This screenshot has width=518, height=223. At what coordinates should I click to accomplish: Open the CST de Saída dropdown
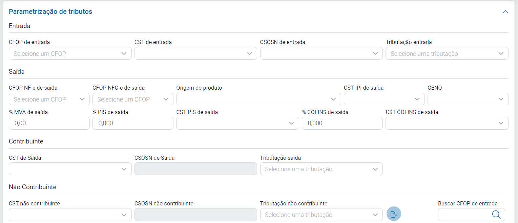[70, 169]
